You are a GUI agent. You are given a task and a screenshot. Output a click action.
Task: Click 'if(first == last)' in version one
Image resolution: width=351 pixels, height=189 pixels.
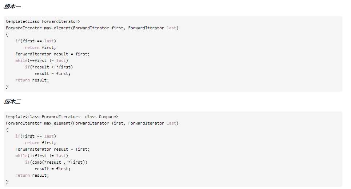[x=36, y=41]
